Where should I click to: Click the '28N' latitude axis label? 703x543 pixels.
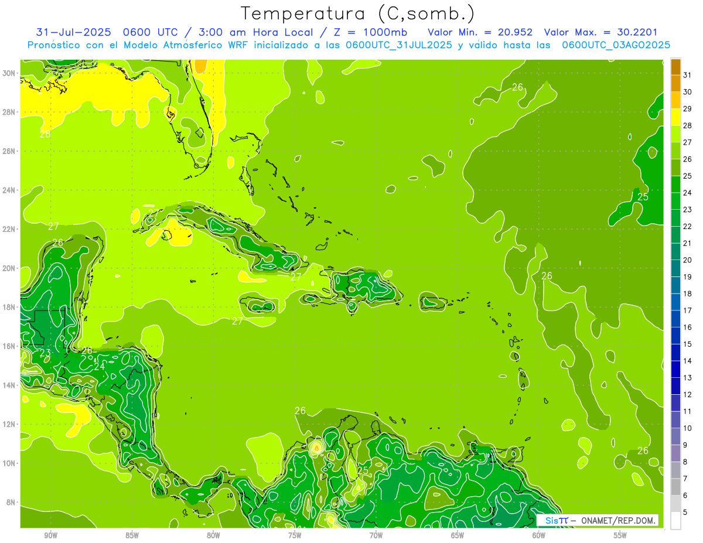[10, 112]
